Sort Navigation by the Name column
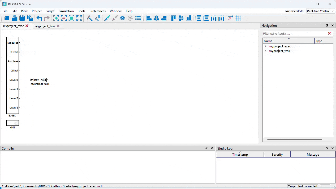The image size is (336, 189). 288,41
